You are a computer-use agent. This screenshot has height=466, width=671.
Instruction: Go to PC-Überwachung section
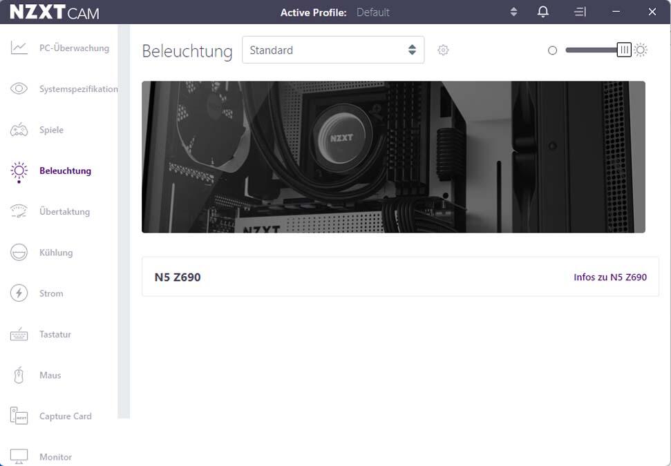point(74,48)
